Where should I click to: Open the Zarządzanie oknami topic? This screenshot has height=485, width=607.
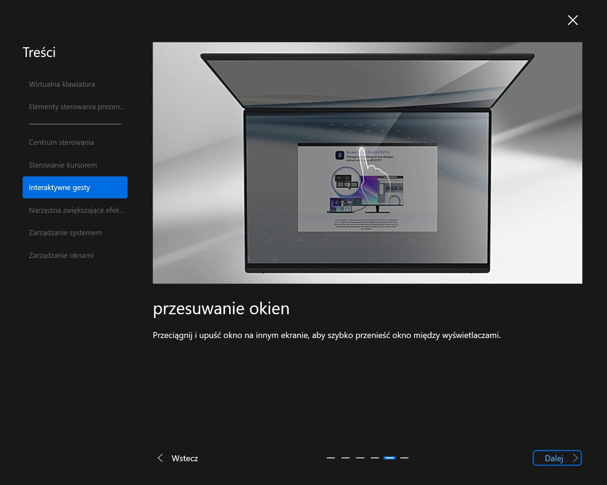(x=61, y=255)
